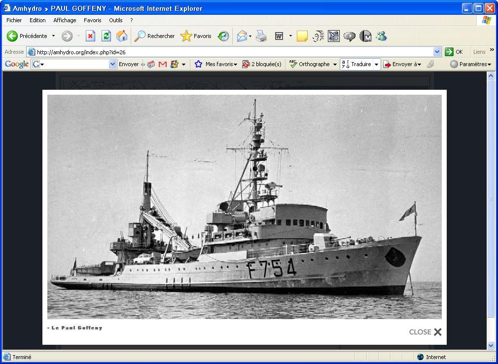This screenshot has width=498, height=364.
Task: Expand the Paramètres dropdown in Google toolbar
Action: pos(471,64)
